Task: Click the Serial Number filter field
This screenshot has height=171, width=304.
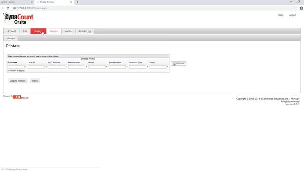Action: point(117,67)
